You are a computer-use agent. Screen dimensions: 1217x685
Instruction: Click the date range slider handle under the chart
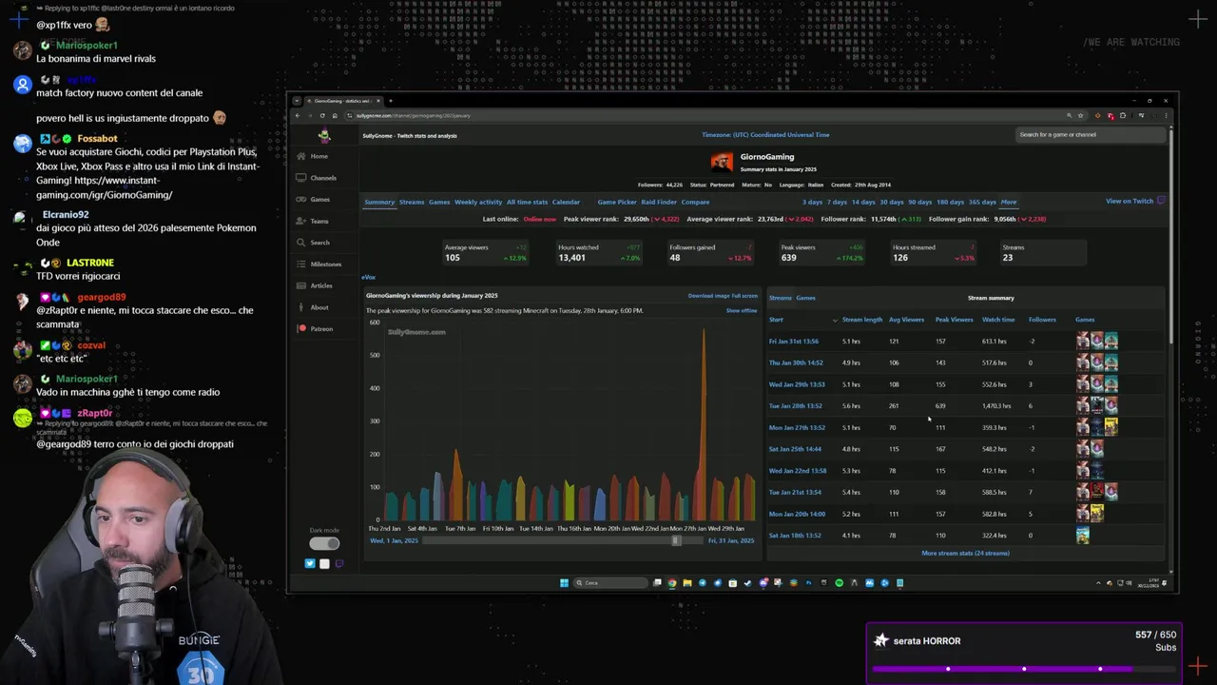(676, 540)
